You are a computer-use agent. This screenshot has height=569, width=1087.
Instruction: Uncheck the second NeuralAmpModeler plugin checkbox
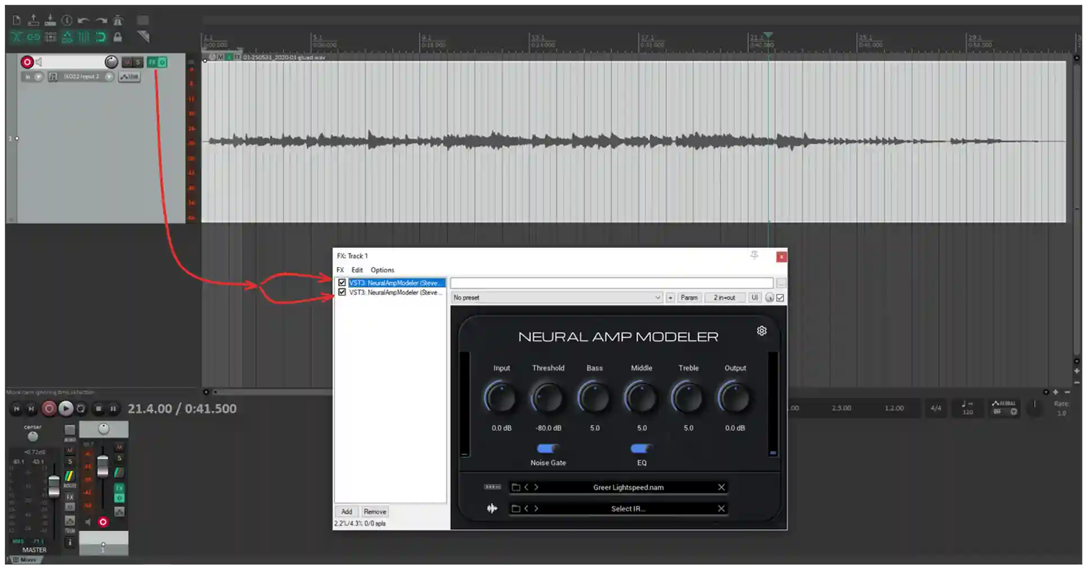point(342,292)
